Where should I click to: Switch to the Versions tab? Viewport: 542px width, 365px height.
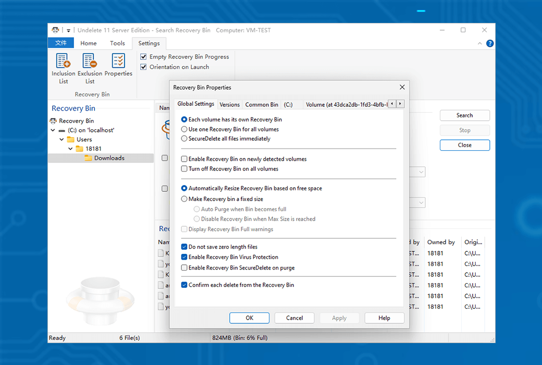[x=229, y=105]
